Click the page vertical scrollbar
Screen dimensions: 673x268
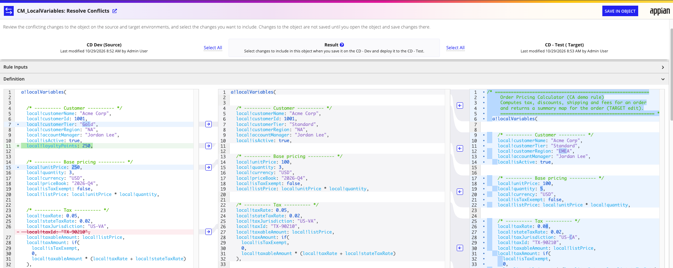pos(671,74)
